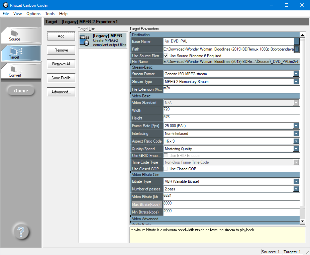Click the Base Name browse ellipsis button
310x255 pixels.
(x=296, y=41)
